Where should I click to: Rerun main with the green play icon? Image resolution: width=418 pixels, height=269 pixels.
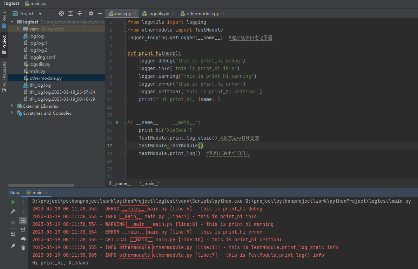(x=13, y=202)
